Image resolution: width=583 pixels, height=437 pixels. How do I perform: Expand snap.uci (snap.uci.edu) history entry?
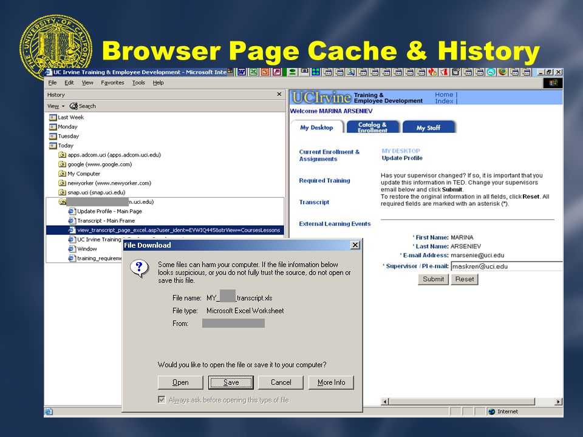coord(97,192)
